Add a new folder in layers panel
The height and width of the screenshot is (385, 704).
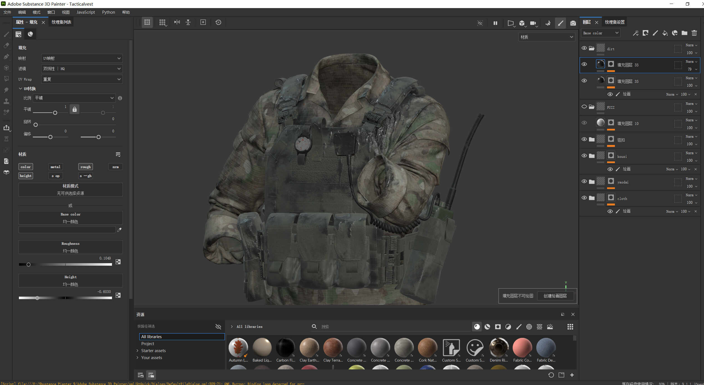point(684,33)
